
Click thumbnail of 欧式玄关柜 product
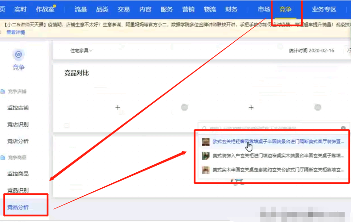pyautogui.click(x=205, y=142)
